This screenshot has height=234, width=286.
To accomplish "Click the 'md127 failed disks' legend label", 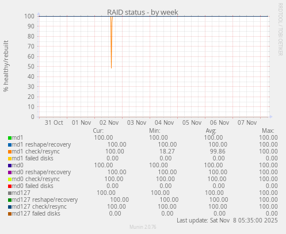I will point(36,213).
